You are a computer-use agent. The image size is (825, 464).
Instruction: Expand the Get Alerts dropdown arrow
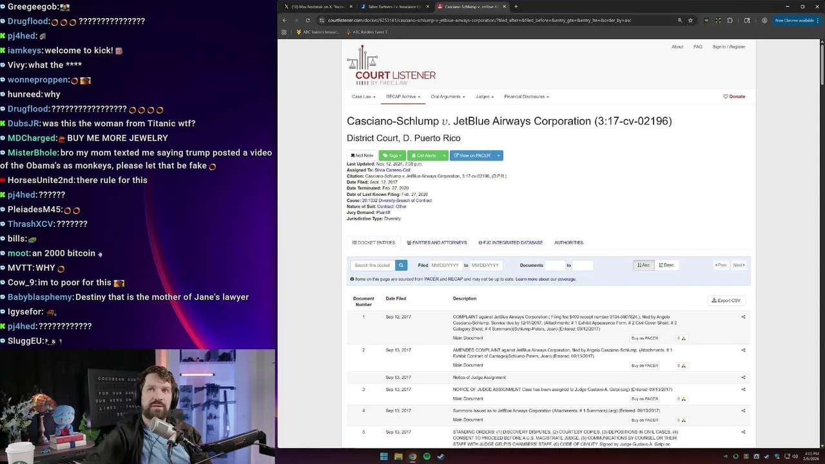click(x=444, y=155)
